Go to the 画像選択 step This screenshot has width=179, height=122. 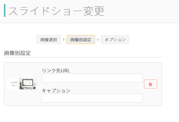49,39
